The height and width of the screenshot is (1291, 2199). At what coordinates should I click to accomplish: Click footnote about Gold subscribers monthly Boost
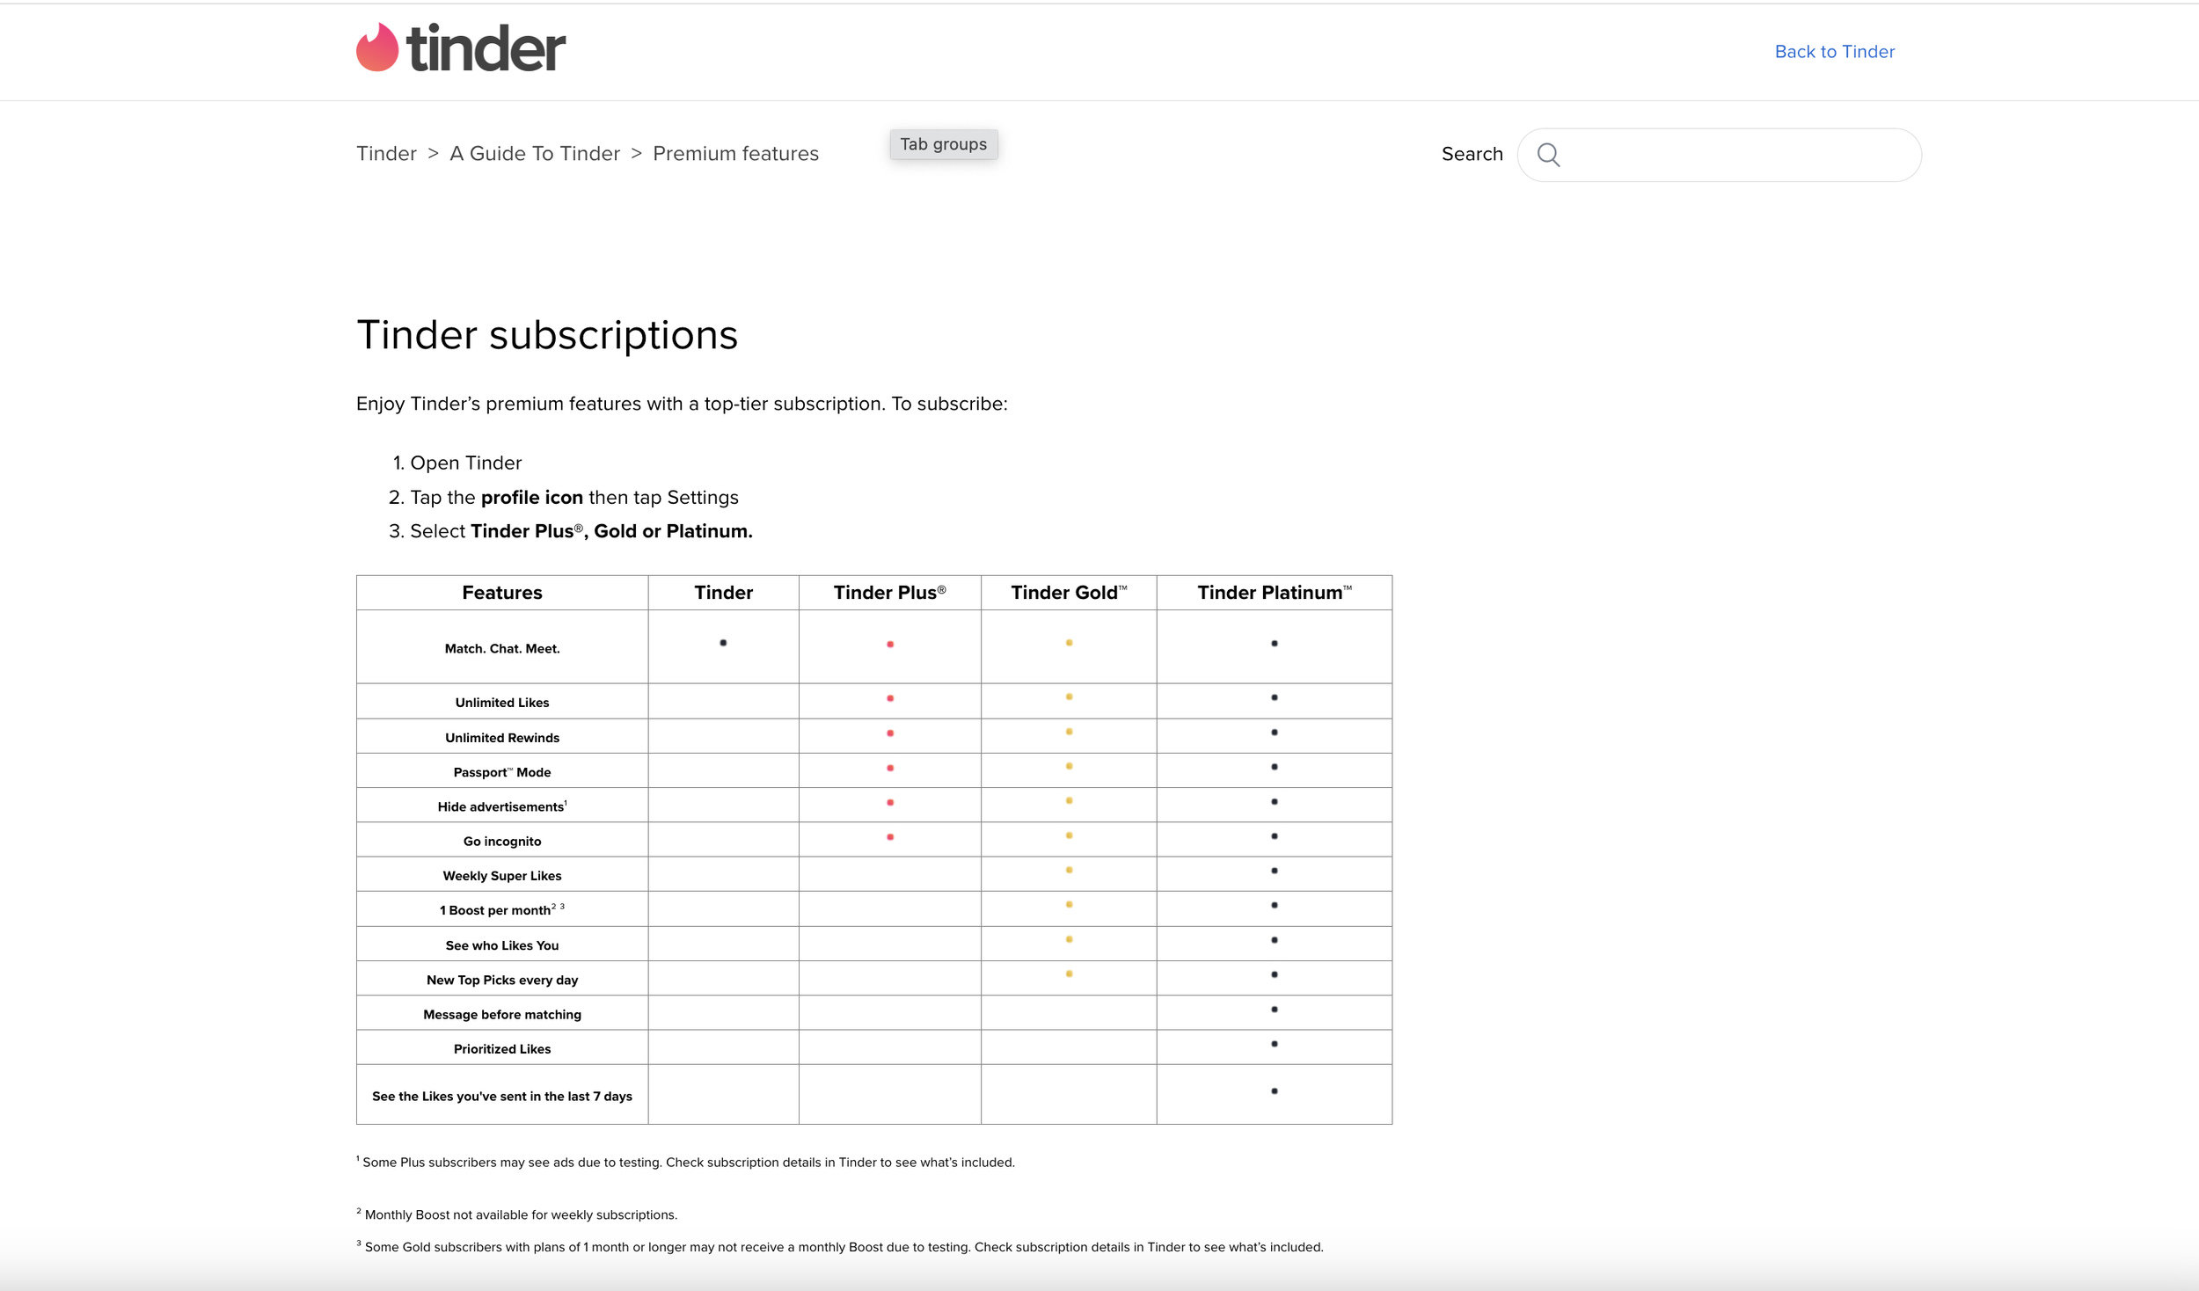coord(840,1247)
